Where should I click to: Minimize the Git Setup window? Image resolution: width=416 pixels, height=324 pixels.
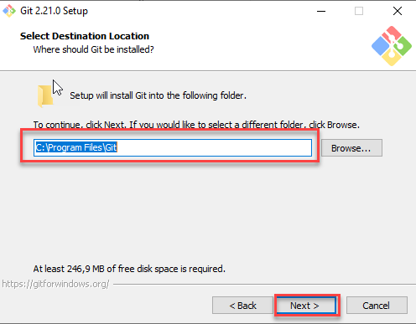[x=321, y=11]
